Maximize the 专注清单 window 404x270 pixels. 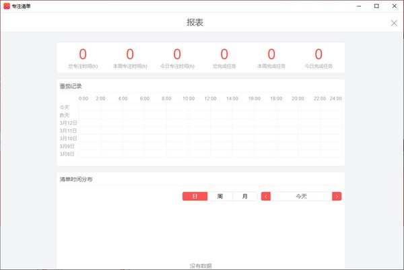click(376, 5)
